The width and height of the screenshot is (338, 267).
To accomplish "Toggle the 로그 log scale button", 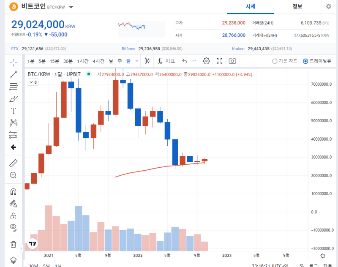I will (313, 265).
